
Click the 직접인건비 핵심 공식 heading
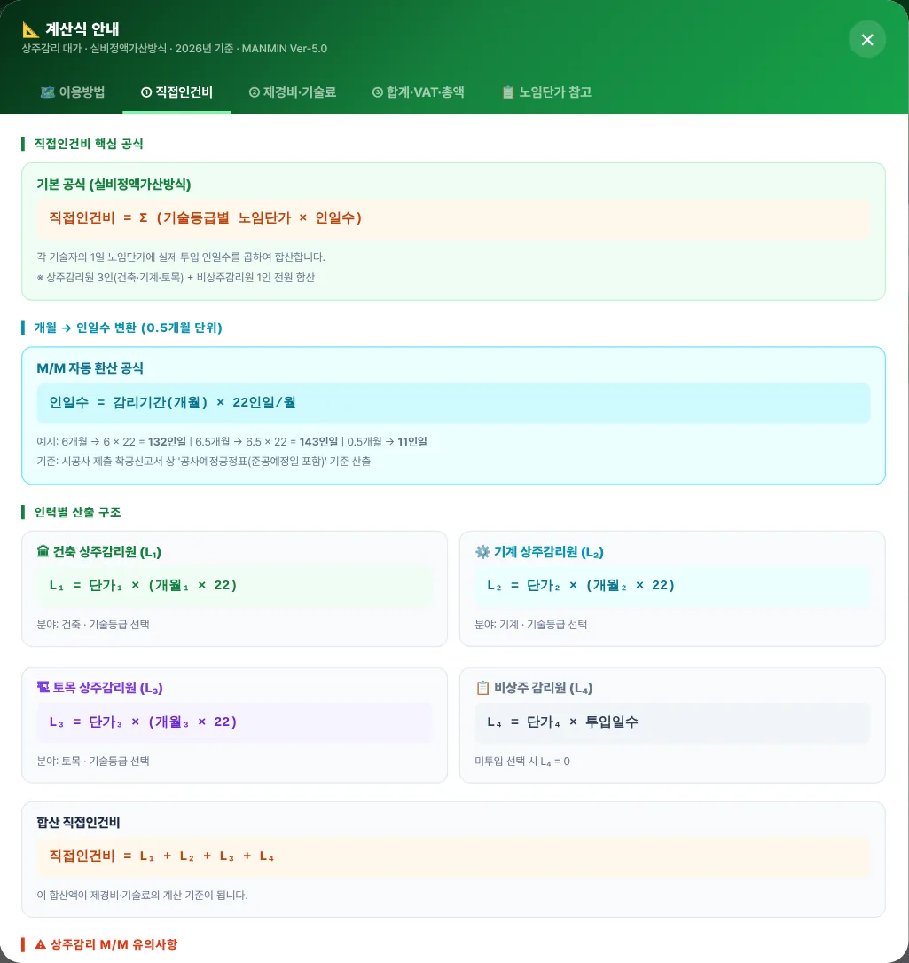(x=89, y=144)
